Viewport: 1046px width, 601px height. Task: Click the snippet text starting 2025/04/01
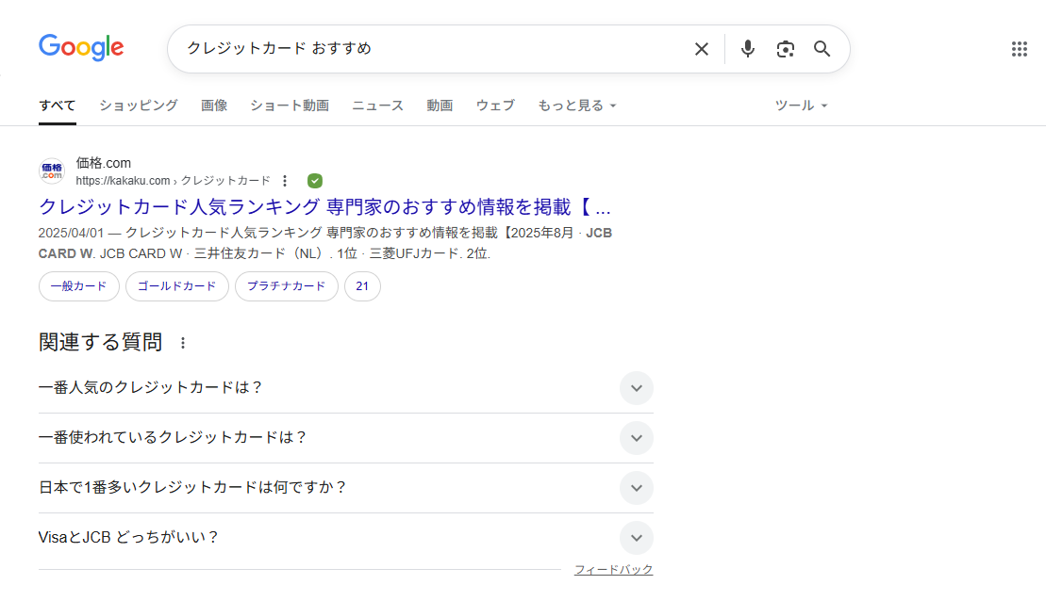[324, 243]
